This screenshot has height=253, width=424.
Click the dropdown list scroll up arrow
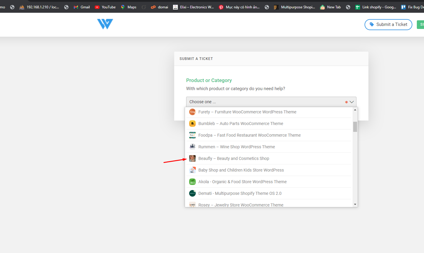(x=355, y=110)
